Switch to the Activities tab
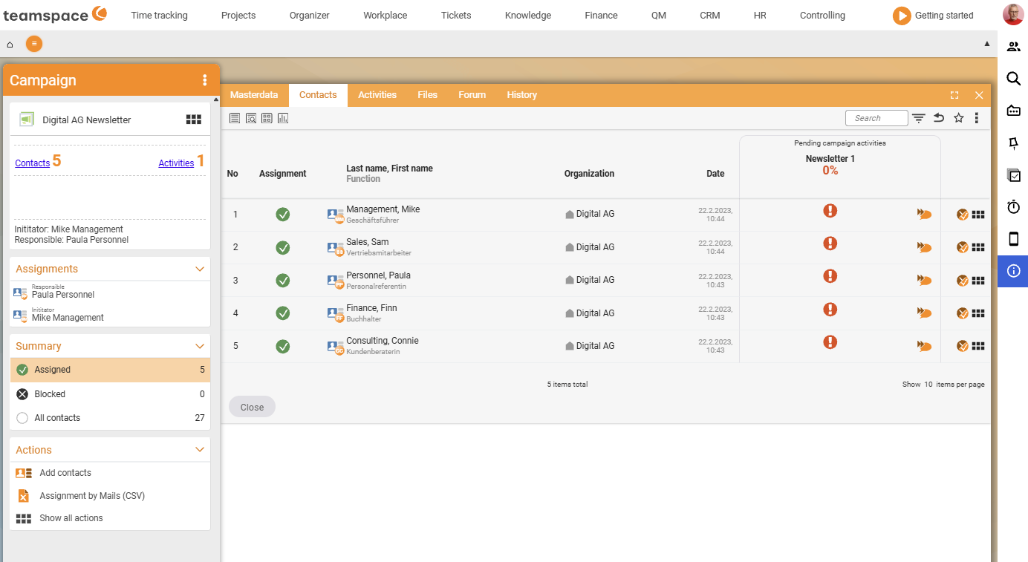The width and height of the screenshot is (1028, 562). pos(377,95)
